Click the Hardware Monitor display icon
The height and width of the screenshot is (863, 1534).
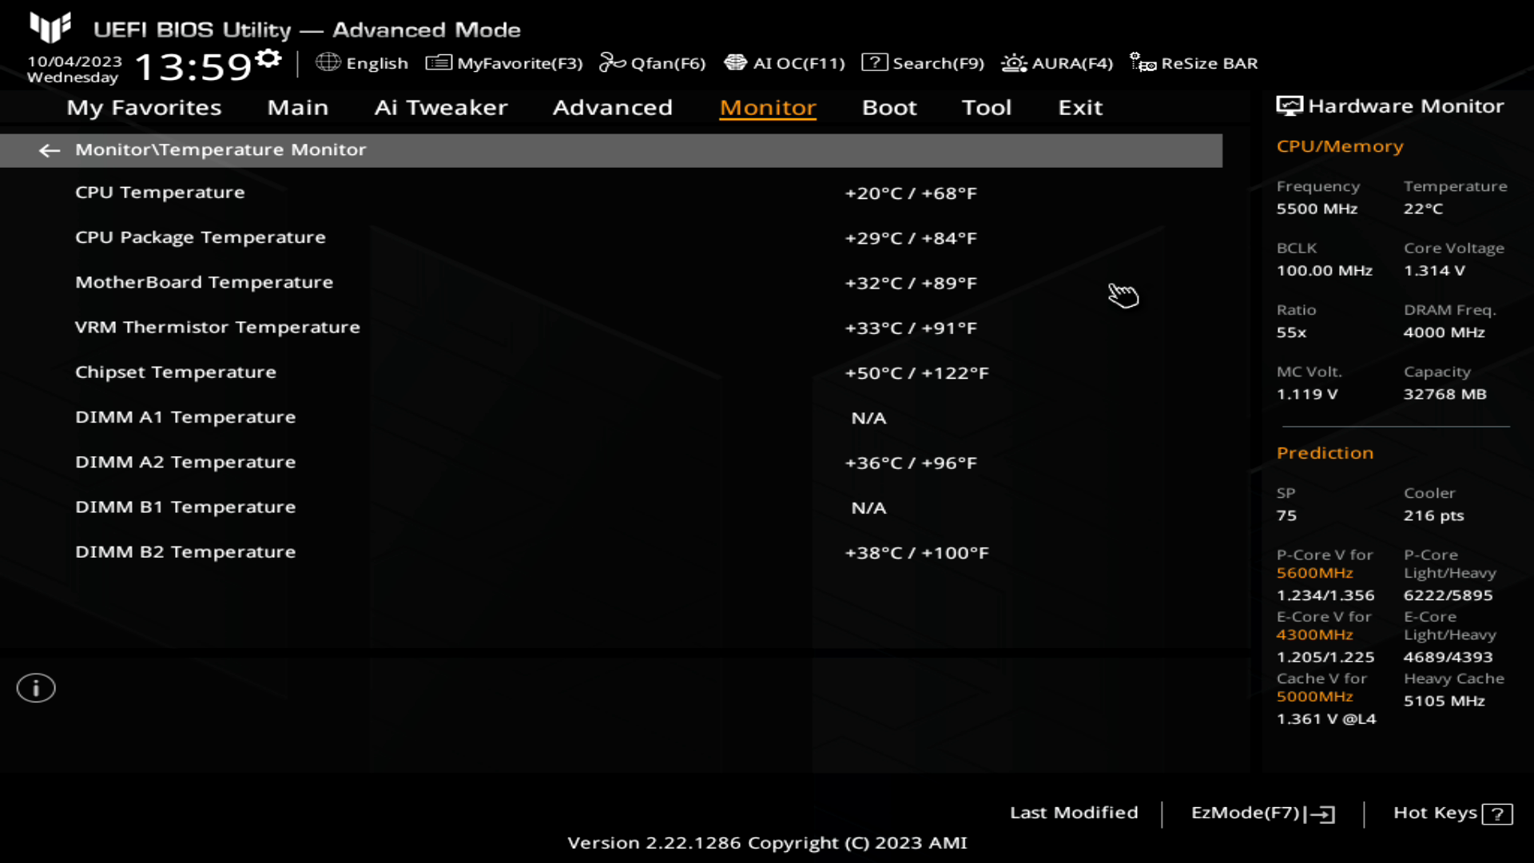(1290, 106)
